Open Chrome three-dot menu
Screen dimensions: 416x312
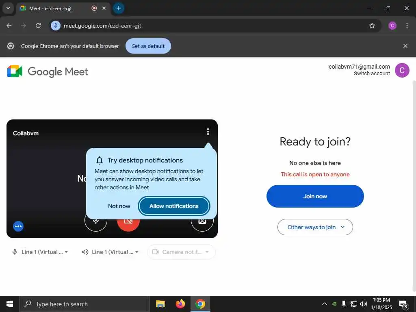click(407, 26)
